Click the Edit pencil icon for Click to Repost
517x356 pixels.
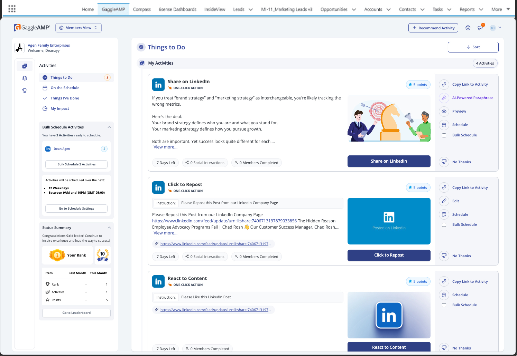pyautogui.click(x=444, y=201)
